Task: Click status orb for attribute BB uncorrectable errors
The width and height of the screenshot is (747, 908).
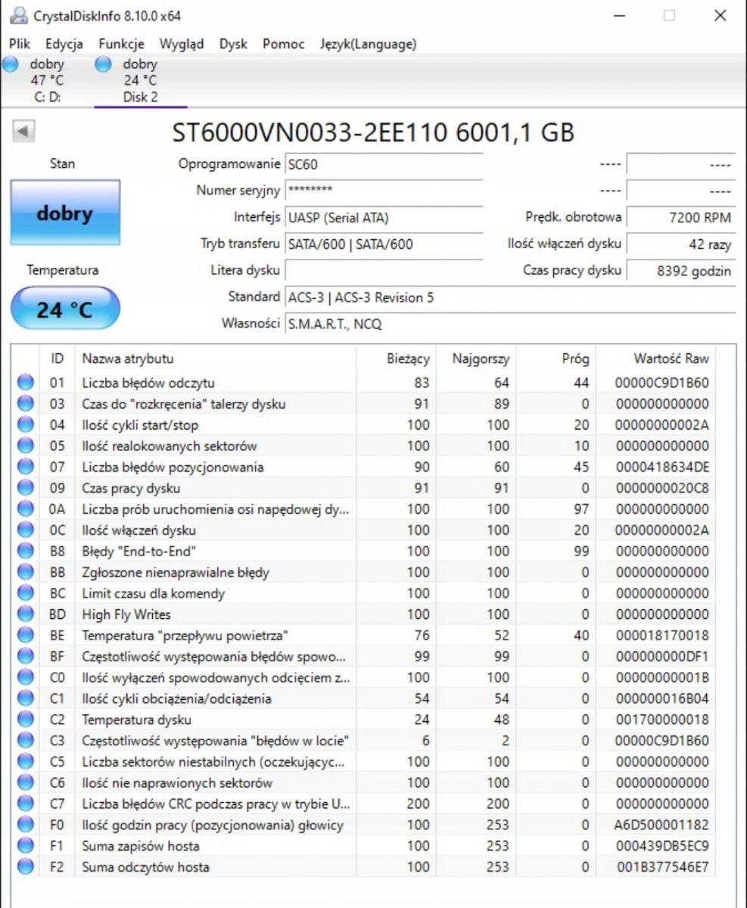Action: click(x=26, y=572)
